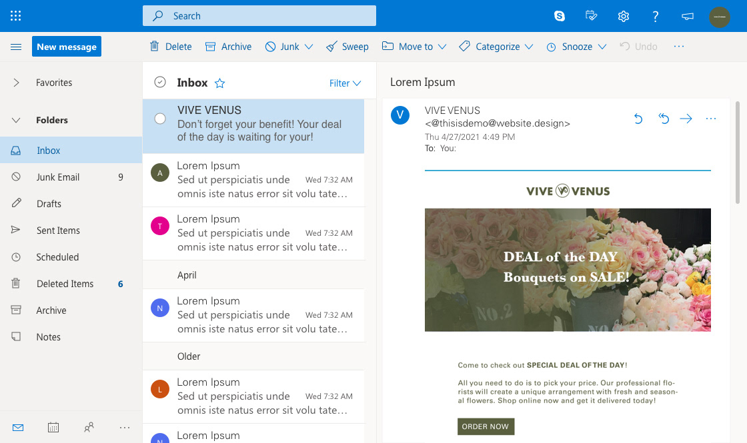Select the message with avatar N under April
Screen dimensions: 747x443
(253, 315)
